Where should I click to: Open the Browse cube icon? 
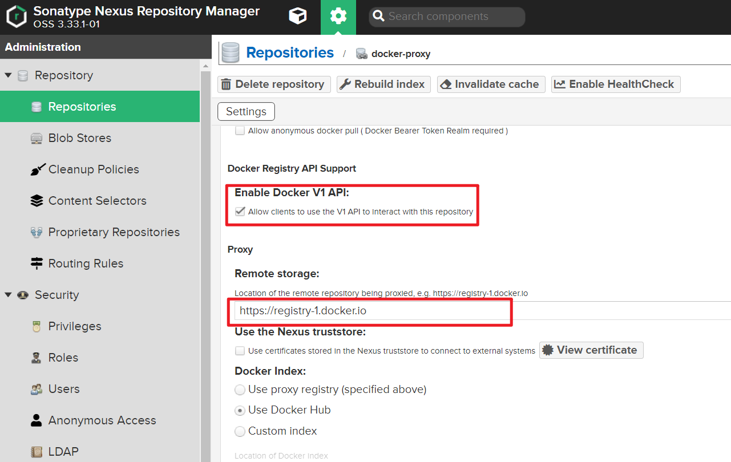click(x=297, y=17)
